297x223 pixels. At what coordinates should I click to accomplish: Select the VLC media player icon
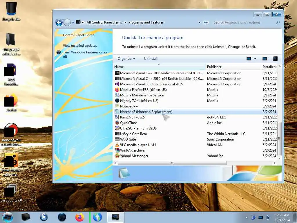117,145
